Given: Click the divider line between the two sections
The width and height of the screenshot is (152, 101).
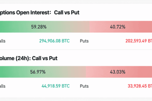Looking at the screenshot, I should coord(76,50).
